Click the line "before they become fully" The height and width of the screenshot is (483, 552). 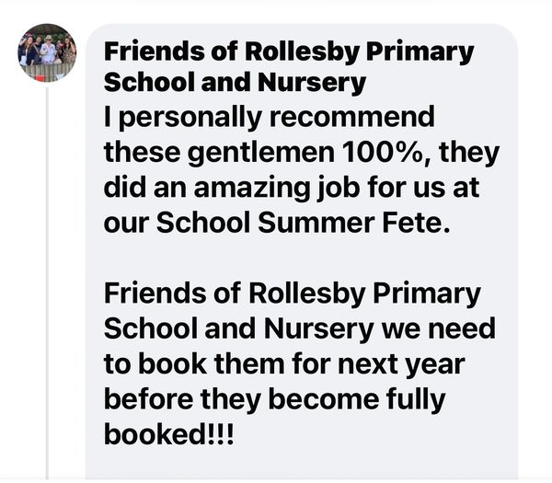pos(275,400)
